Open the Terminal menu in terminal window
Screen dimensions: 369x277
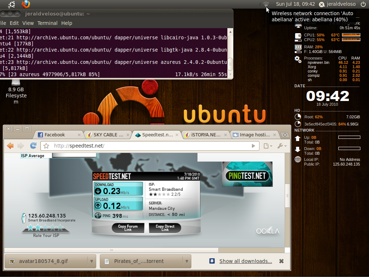pyautogui.click(x=47, y=23)
